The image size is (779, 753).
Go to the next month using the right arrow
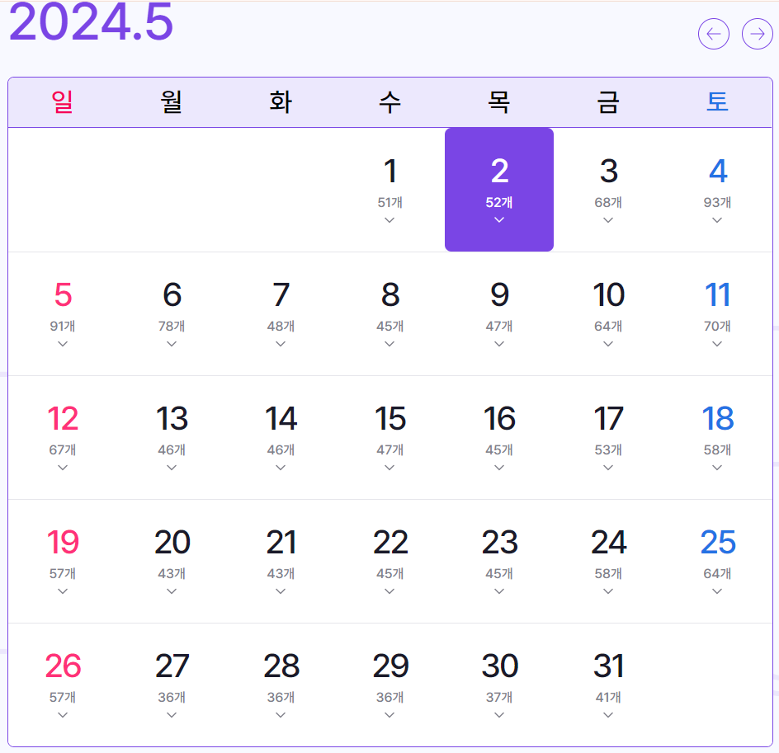point(757,34)
